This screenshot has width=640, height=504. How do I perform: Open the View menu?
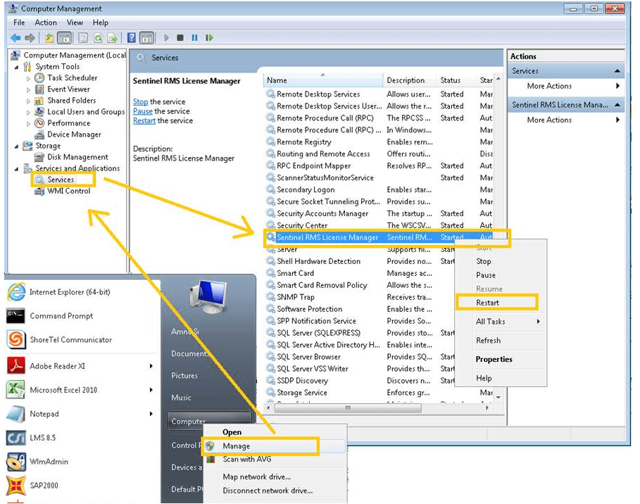(75, 23)
